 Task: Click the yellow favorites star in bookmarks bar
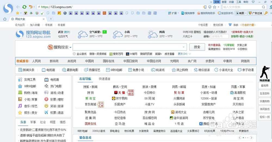click(17, 13)
